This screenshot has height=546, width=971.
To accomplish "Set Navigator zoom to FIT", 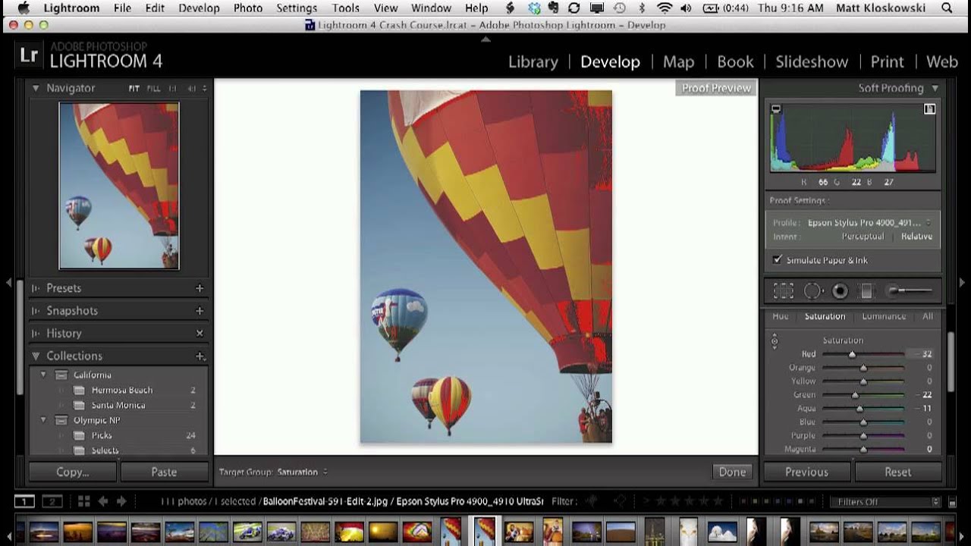I will [x=134, y=89].
